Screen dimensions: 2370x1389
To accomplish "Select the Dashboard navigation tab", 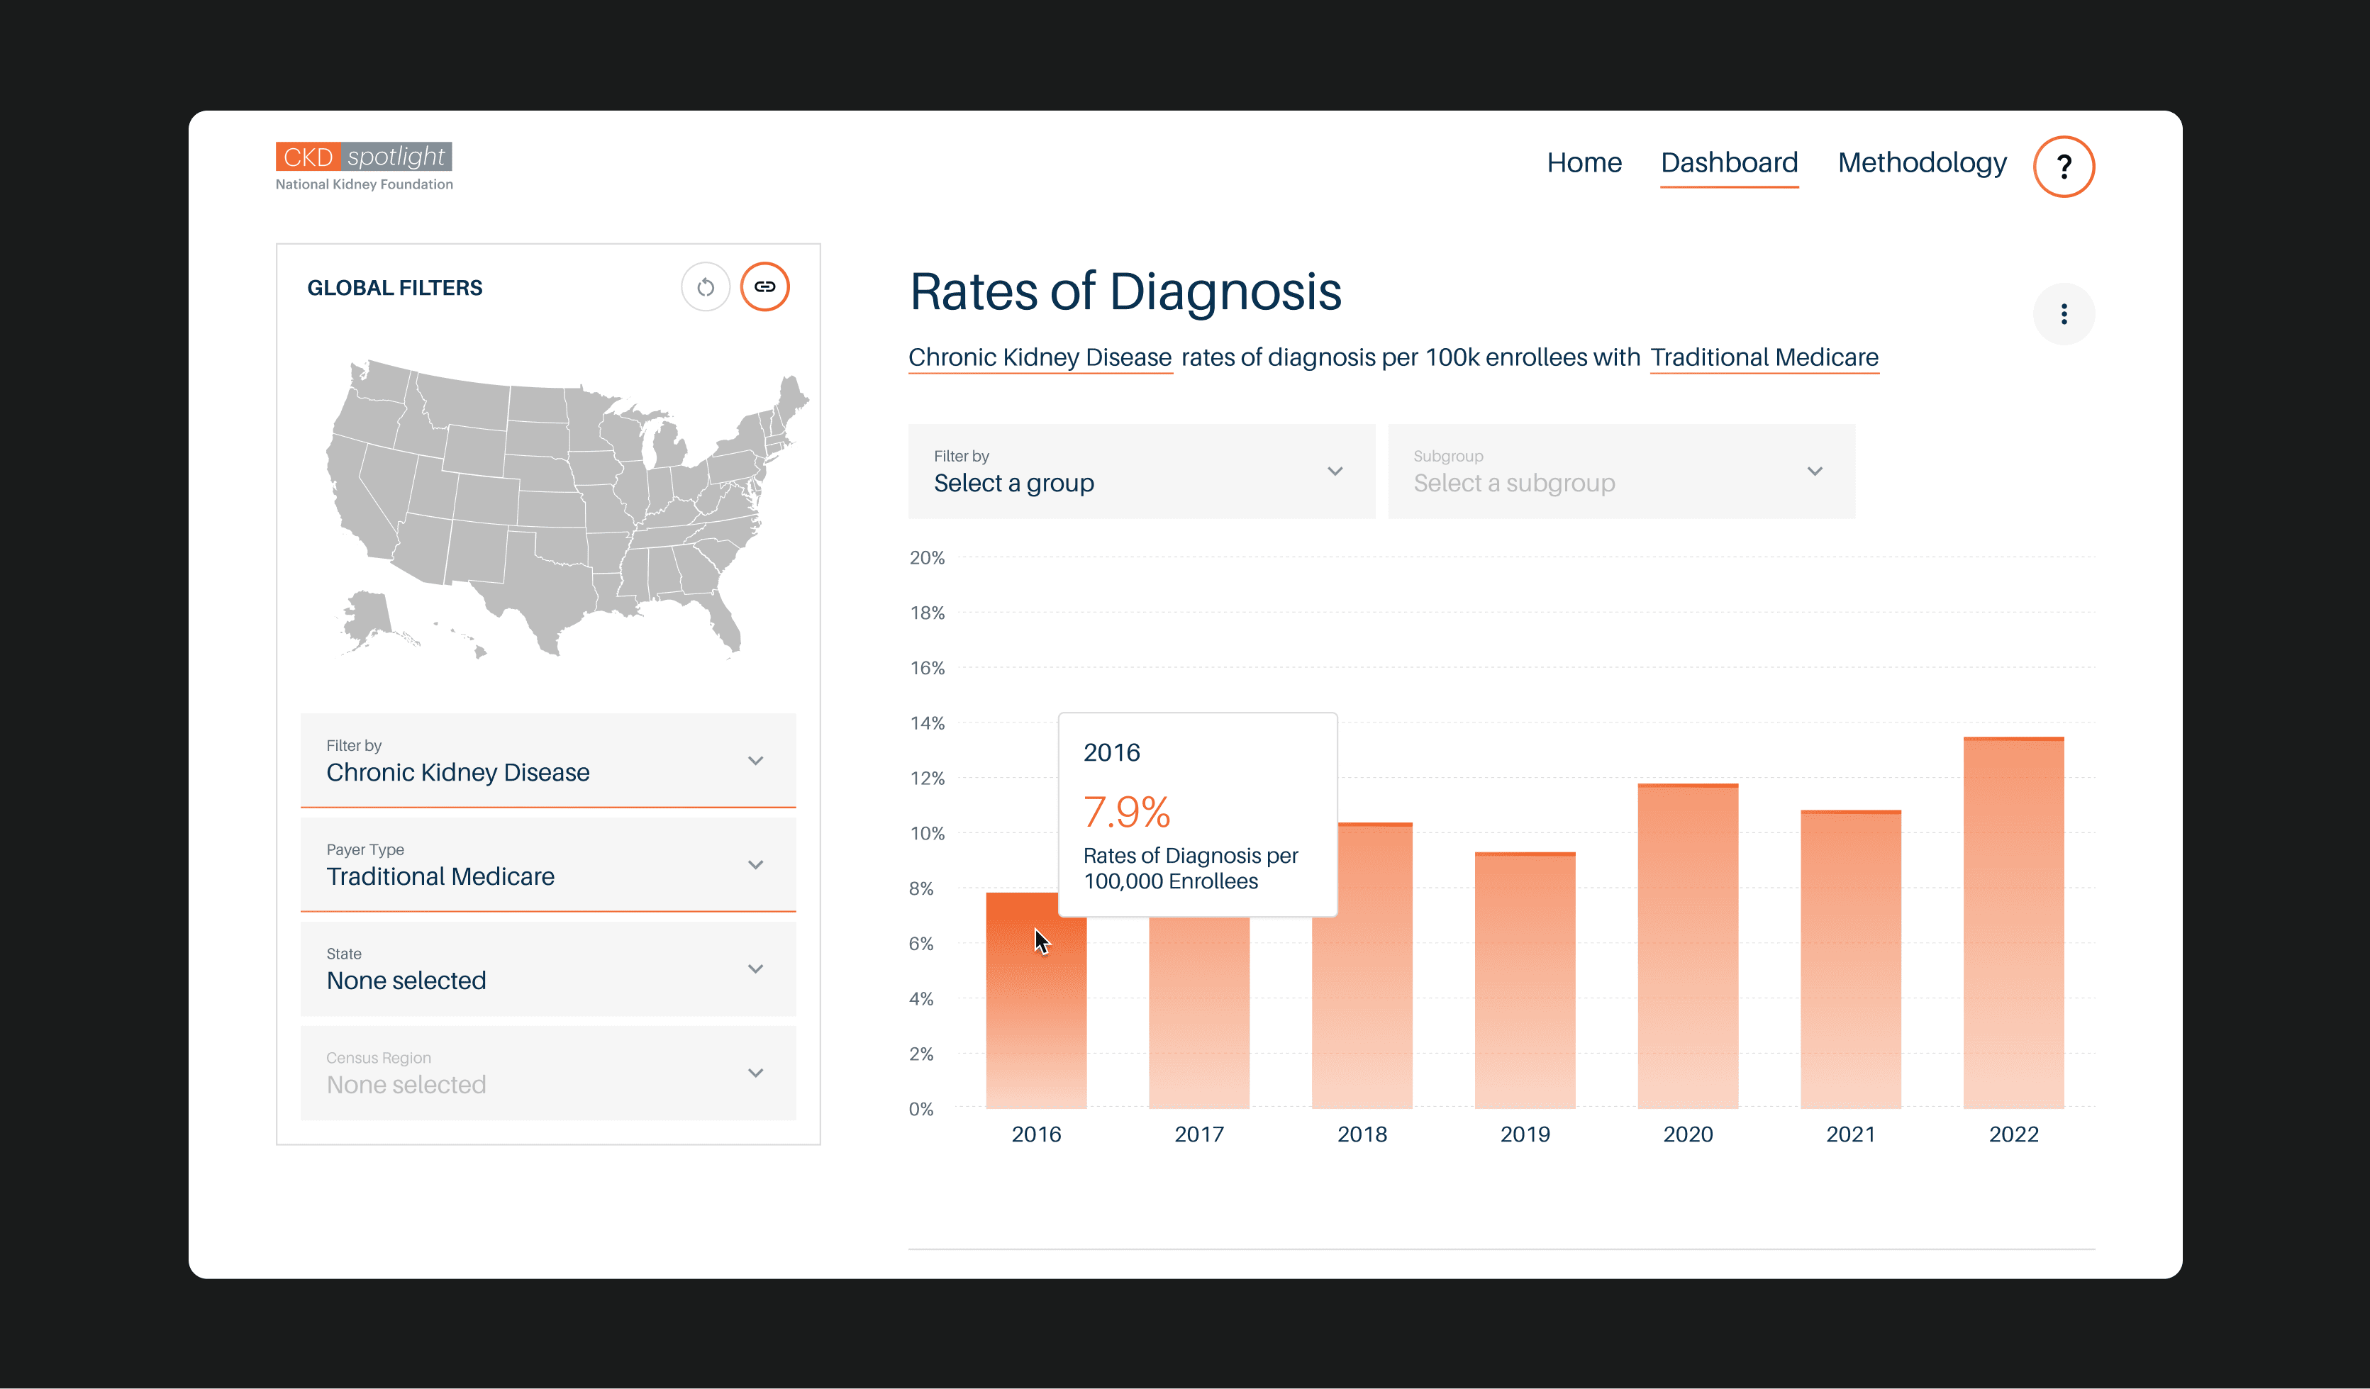I will (x=1729, y=162).
